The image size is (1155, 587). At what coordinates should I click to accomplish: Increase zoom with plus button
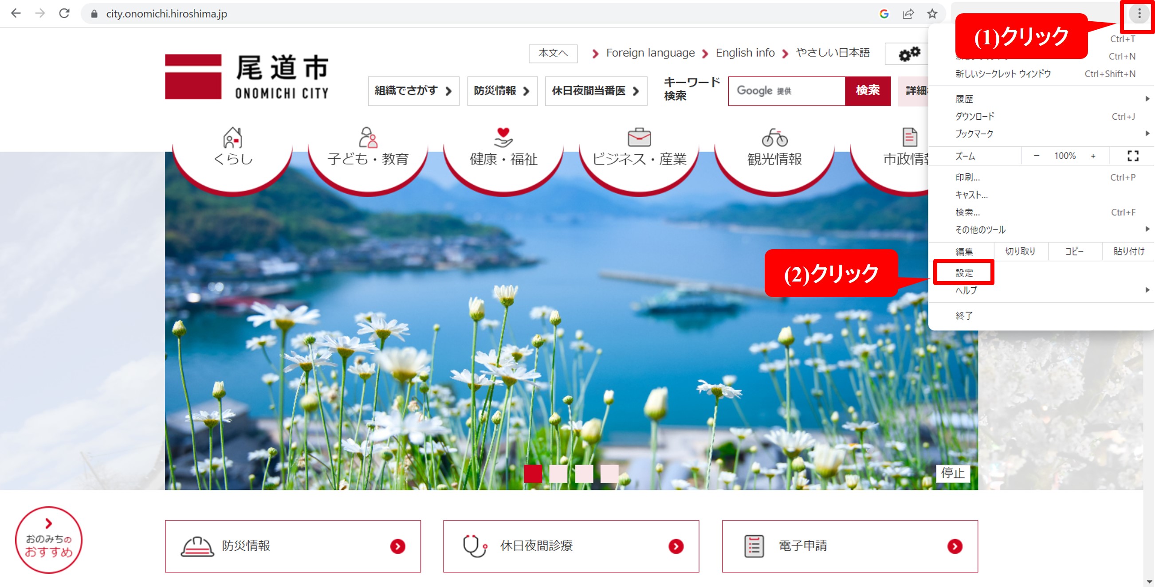(1093, 156)
